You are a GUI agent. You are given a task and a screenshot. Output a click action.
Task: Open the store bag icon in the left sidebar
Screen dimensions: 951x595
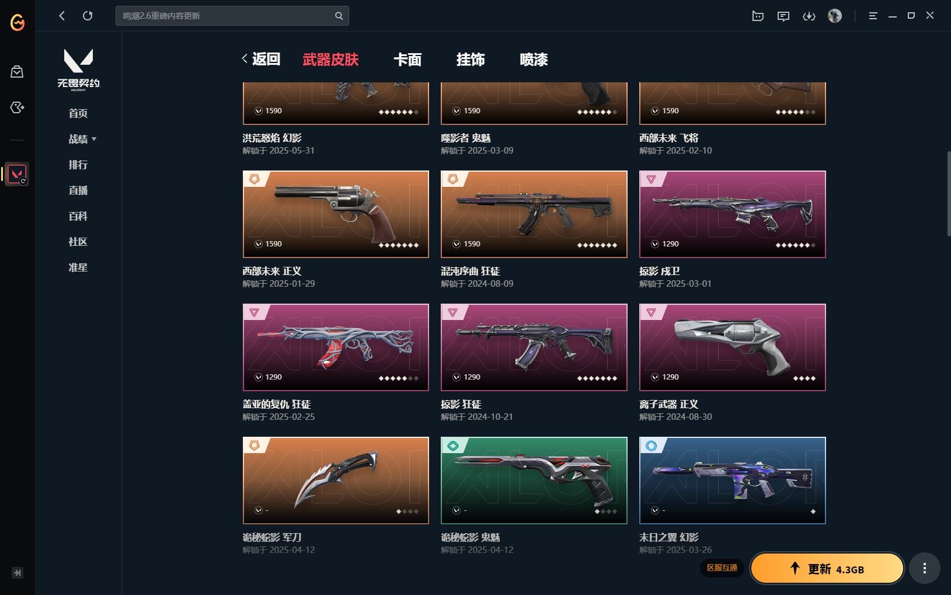point(17,71)
